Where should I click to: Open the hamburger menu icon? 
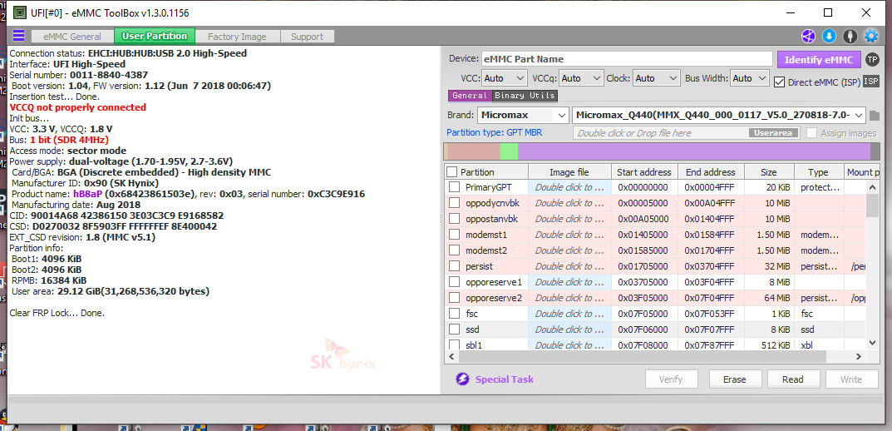pos(19,36)
